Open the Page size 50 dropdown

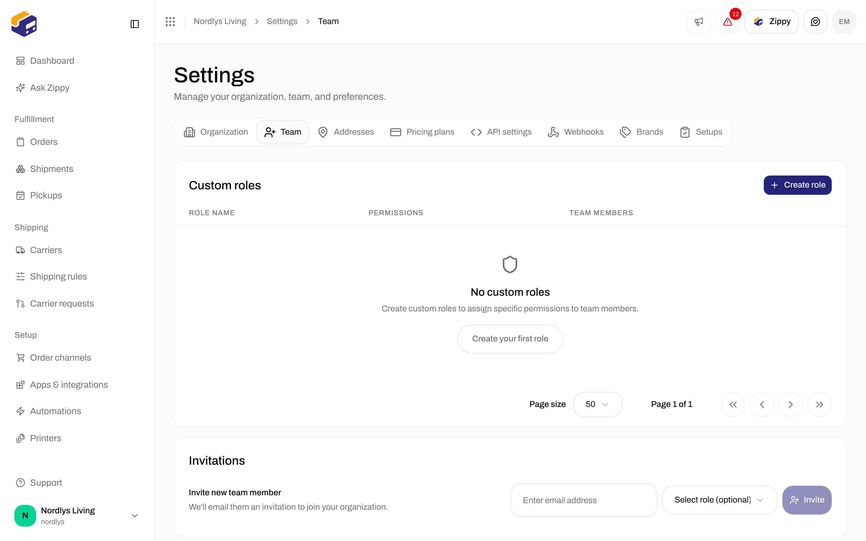pos(597,404)
